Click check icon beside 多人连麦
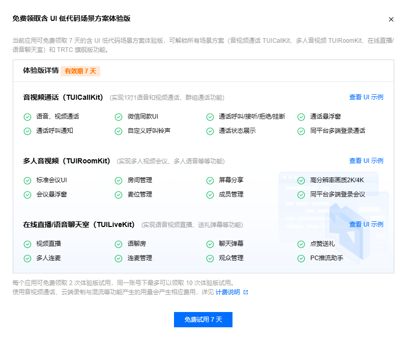The width and height of the screenshot is (407, 340). click(x=27, y=259)
